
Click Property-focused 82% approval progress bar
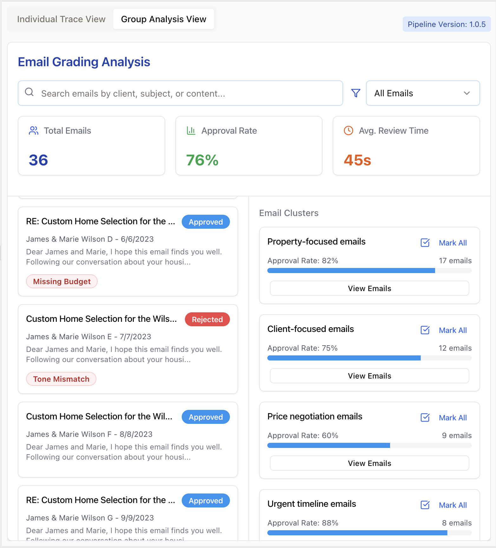(x=369, y=271)
